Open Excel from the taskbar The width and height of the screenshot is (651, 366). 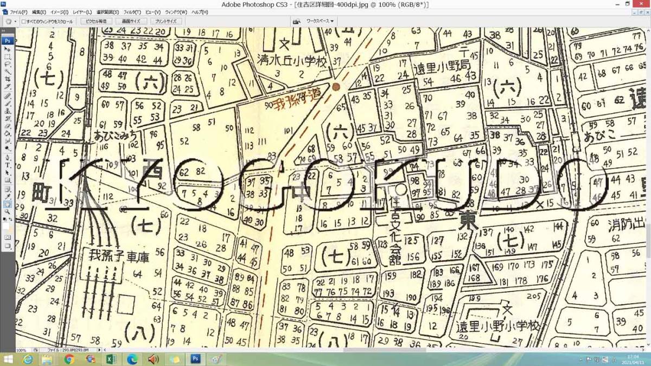tap(111, 359)
